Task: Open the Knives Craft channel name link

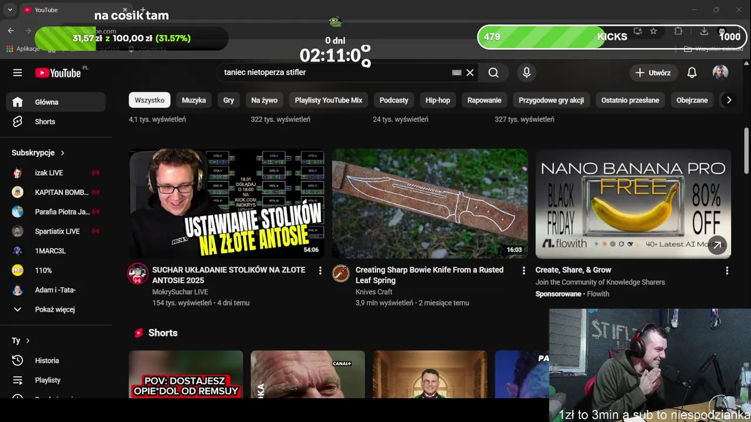Action: 374,292
